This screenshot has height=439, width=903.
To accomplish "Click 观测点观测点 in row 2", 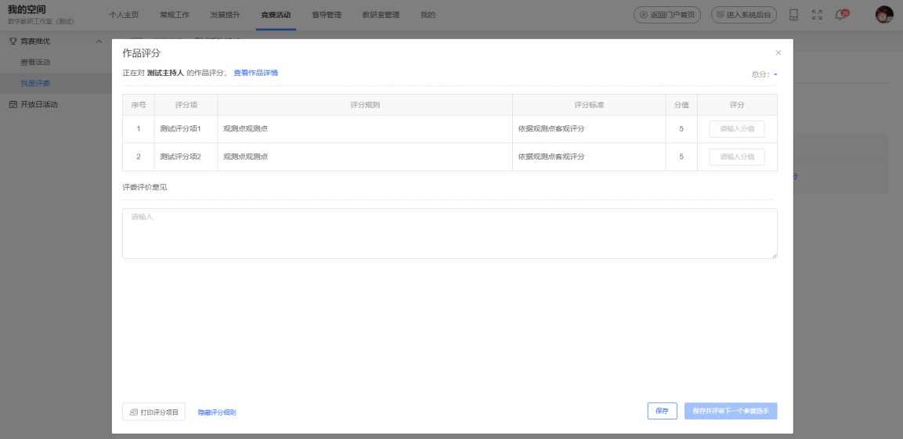I will coord(245,157).
